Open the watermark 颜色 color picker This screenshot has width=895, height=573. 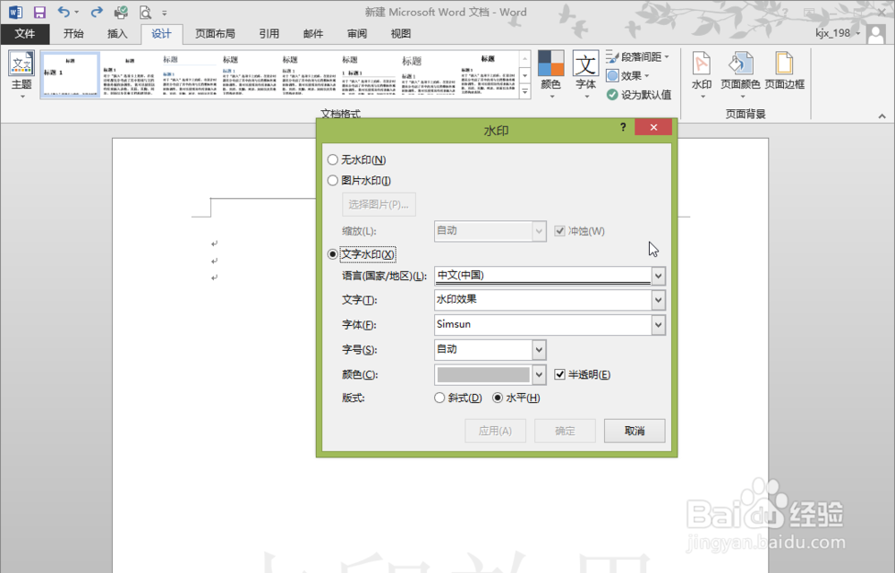click(x=538, y=374)
